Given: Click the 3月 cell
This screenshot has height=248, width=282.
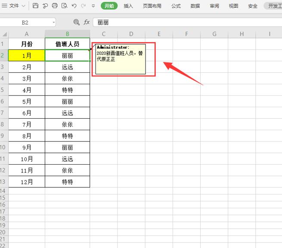Looking at the screenshot, I should tap(27, 79).
